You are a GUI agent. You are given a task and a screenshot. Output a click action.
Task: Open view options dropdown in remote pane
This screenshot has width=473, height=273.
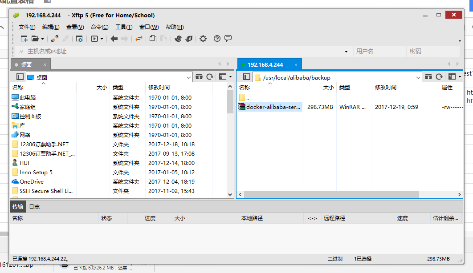pos(460,77)
